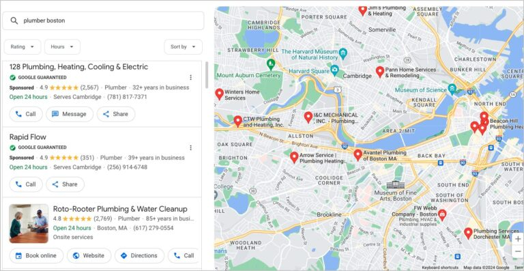Click the search magnifier icon

click(14, 20)
